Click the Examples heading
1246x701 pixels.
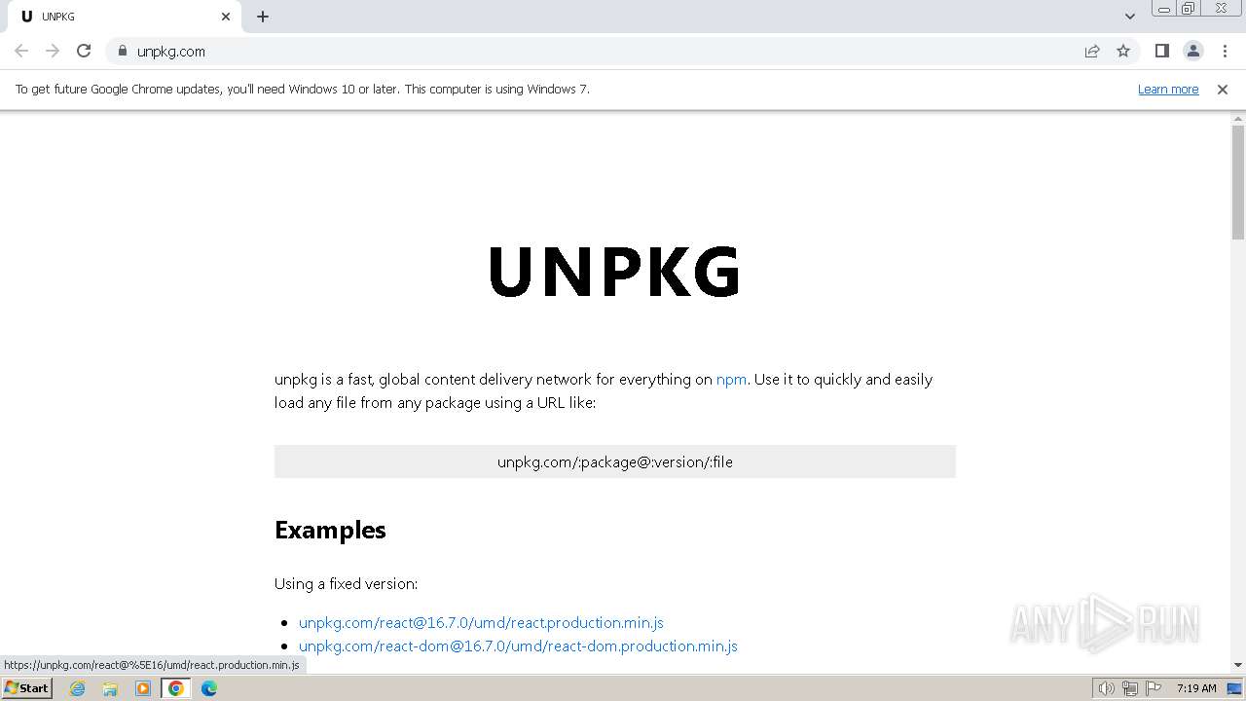330,530
